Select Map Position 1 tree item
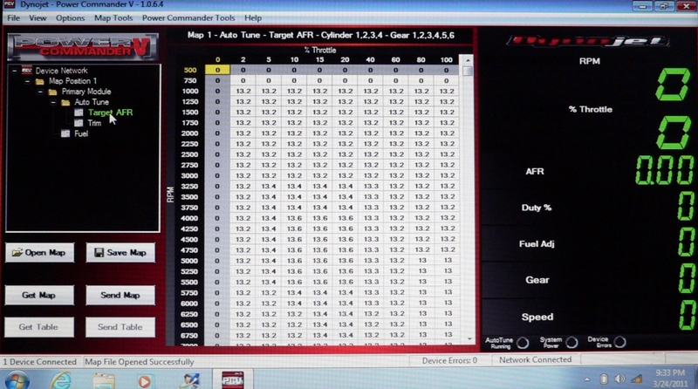This screenshot has height=389, width=698. pyautogui.click(x=72, y=81)
